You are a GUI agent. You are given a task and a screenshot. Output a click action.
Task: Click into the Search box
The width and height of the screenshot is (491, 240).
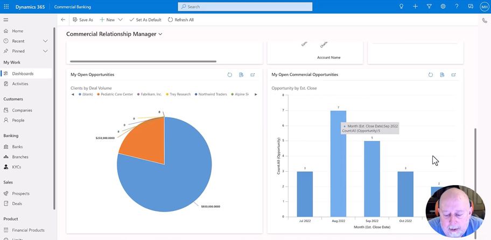pyautogui.click(x=245, y=6)
